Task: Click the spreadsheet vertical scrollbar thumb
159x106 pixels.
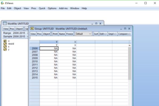Action: (130, 64)
